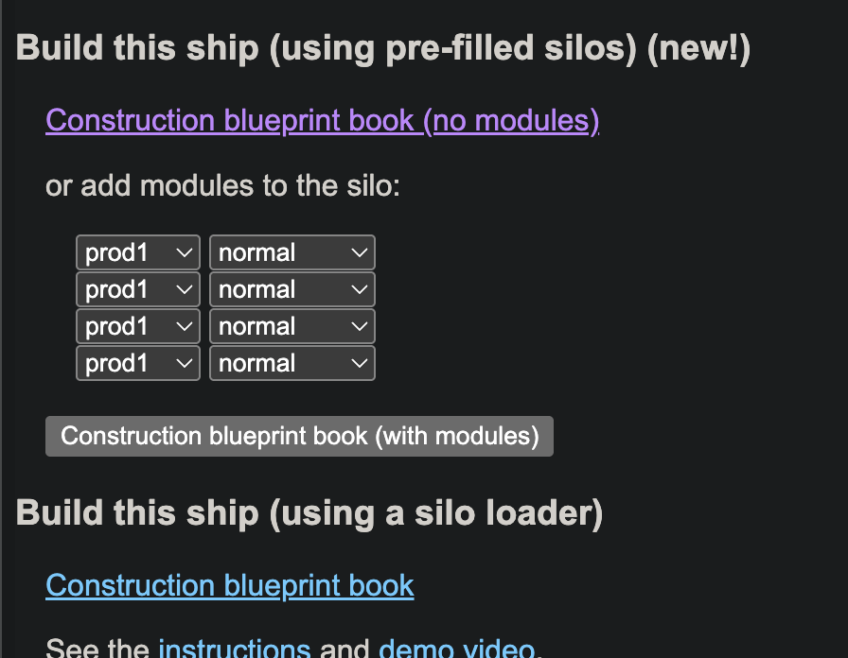Viewport: 848px width, 658px height.
Task: Open the demo video link
Action: point(456,648)
